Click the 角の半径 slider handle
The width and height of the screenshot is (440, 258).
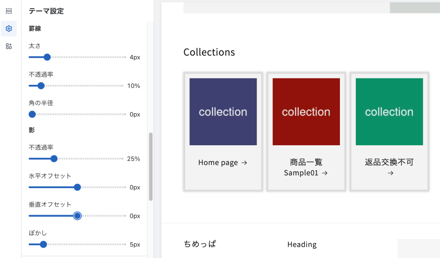point(32,114)
